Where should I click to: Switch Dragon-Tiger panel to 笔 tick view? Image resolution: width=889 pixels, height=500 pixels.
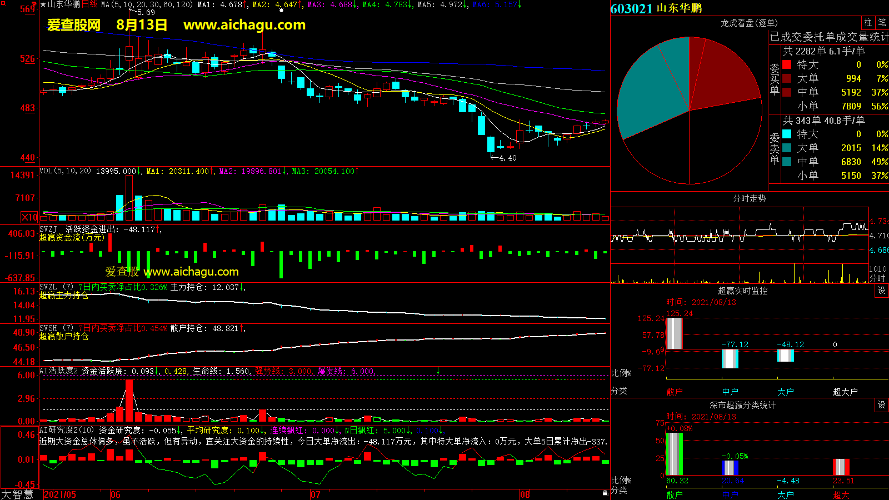coord(882,23)
